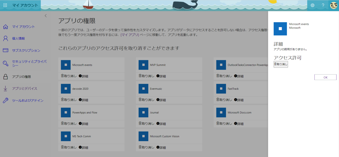The width and height of the screenshot is (339, 157).
Task: Show 詳細 for Microsoft events card
Action: (83, 76)
